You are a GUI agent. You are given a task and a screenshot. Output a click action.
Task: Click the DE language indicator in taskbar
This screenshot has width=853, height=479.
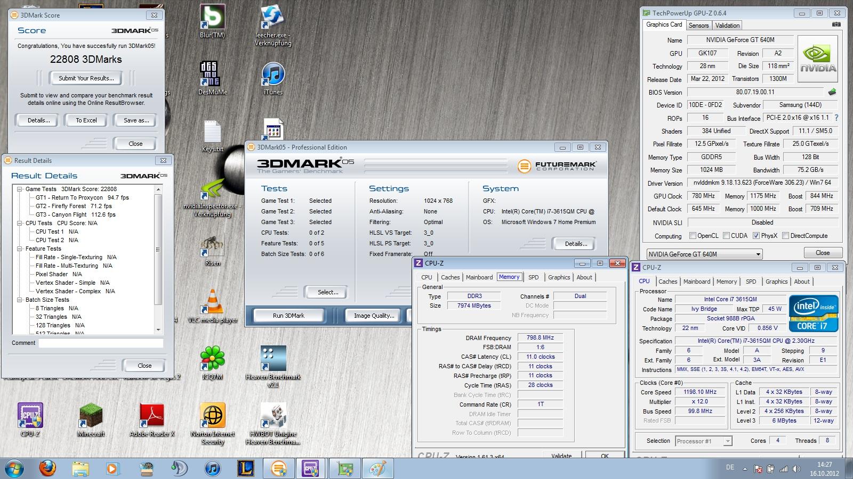coord(730,467)
